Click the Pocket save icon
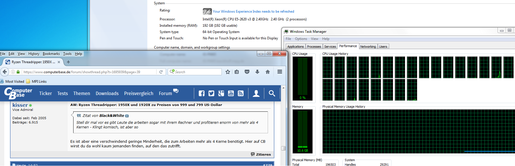Screen dimensions: 515x166 tap(247, 72)
